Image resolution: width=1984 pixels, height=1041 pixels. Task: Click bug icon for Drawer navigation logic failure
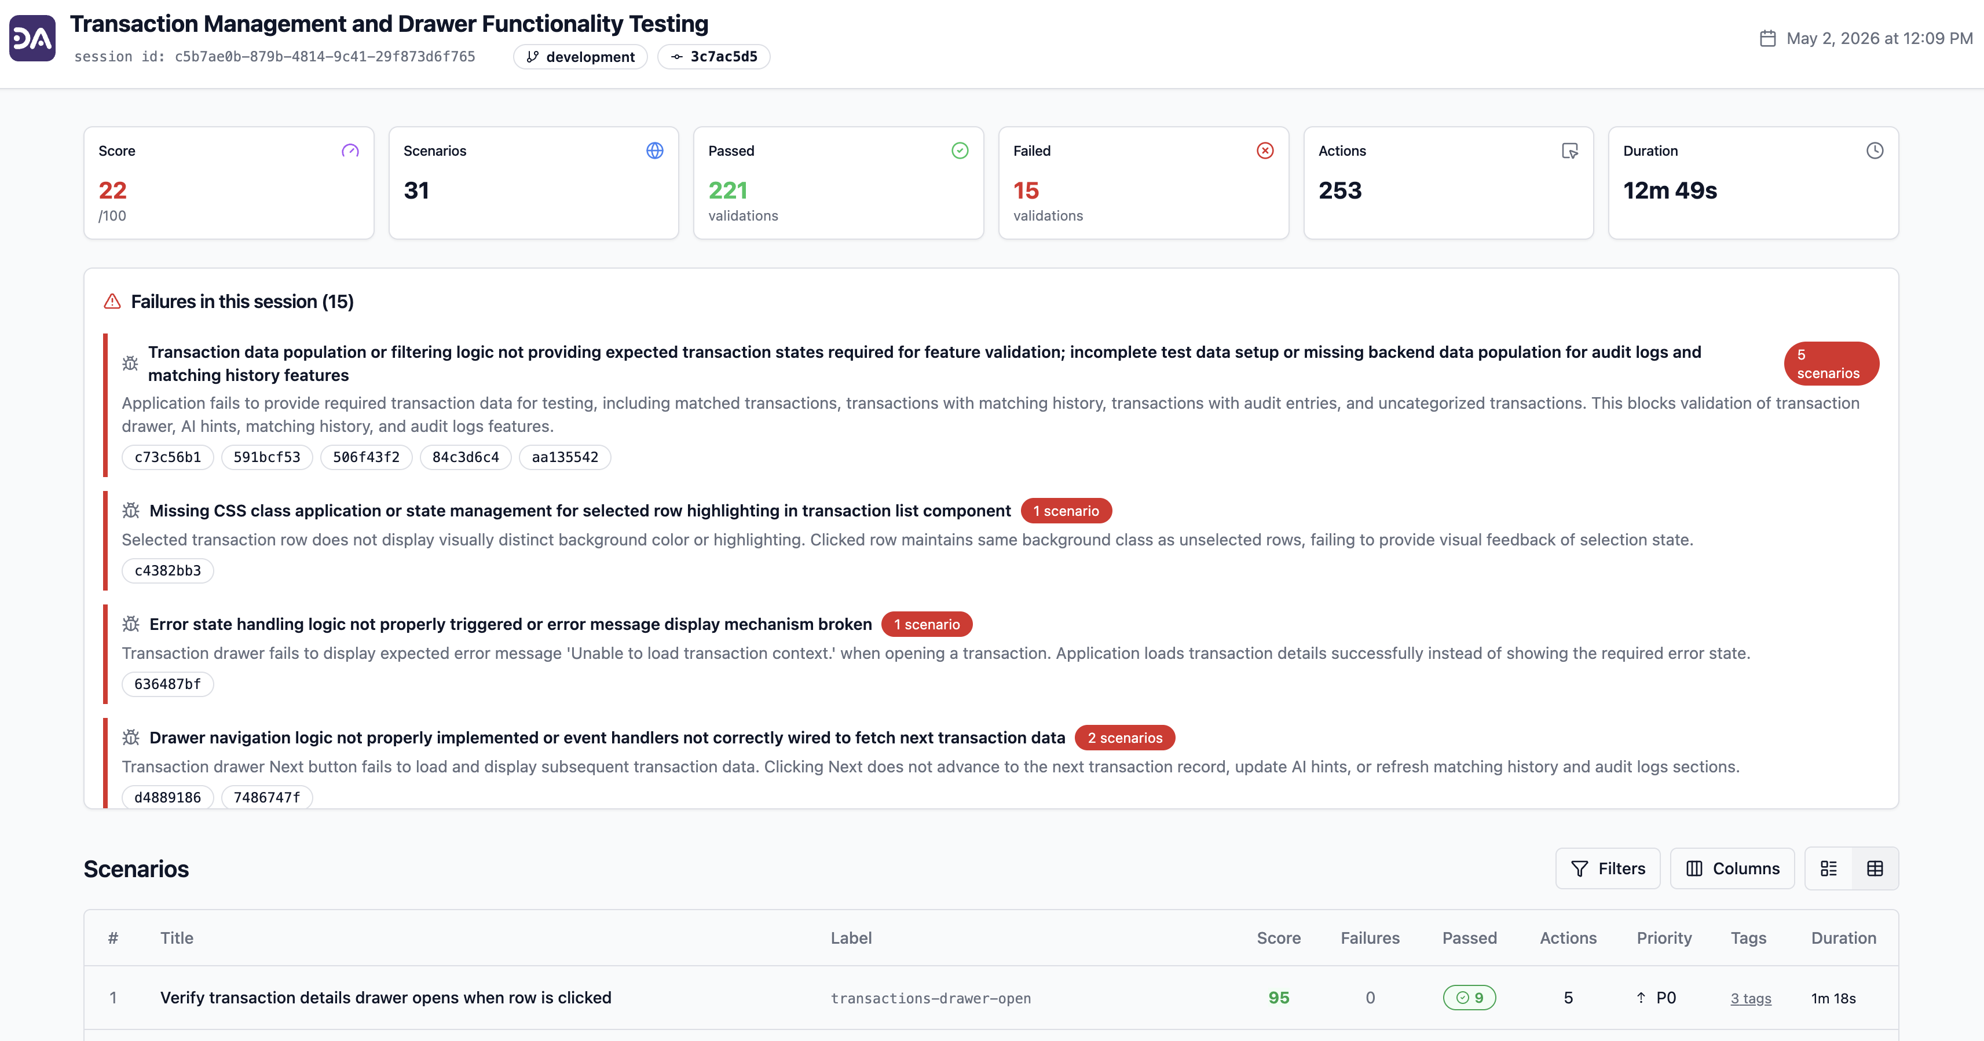click(x=131, y=738)
